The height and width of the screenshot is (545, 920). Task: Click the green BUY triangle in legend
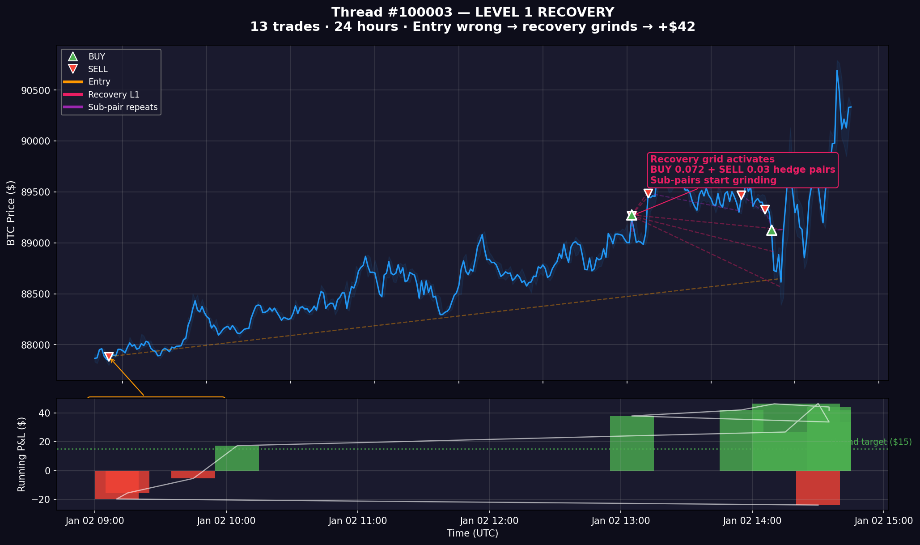[72, 57]
